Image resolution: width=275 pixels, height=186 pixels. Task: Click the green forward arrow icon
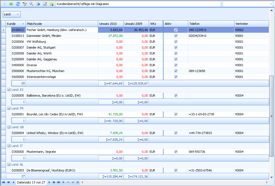coord(11,4)
